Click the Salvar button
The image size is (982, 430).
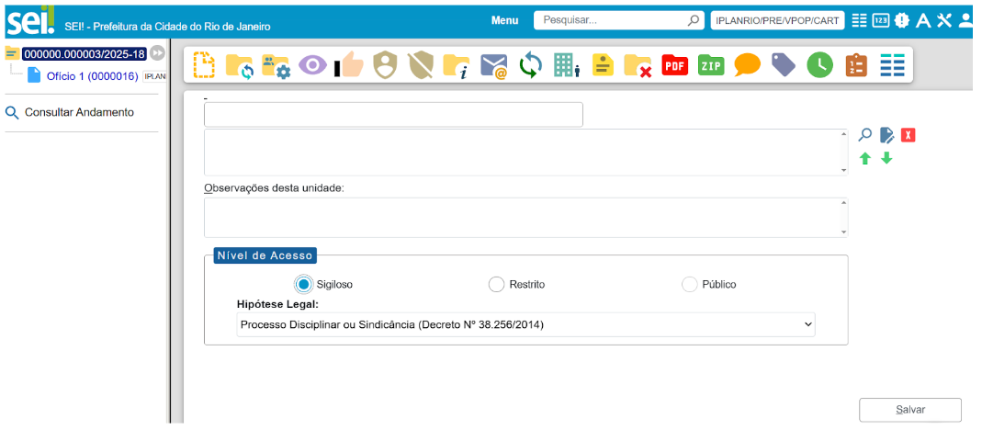tap(909, 410)
